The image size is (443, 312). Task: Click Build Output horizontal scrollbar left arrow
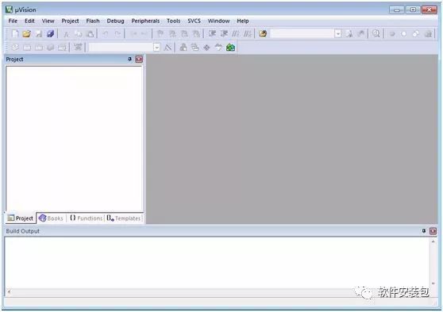pos(10,291)
